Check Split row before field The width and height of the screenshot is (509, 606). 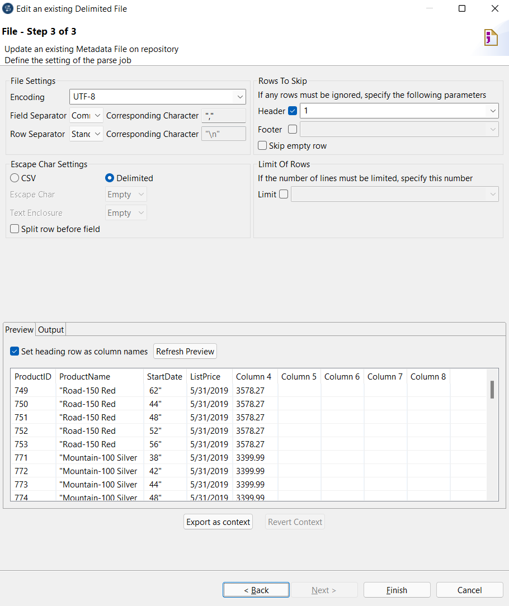15,229
